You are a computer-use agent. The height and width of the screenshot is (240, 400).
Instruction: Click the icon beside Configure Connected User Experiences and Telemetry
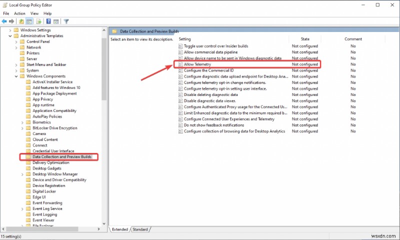(180, 119)
